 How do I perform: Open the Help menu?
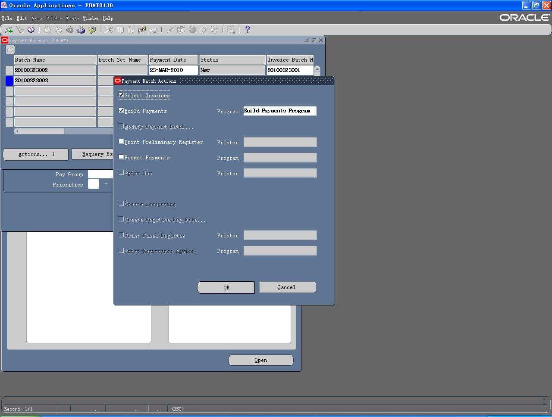click(108, 18)
